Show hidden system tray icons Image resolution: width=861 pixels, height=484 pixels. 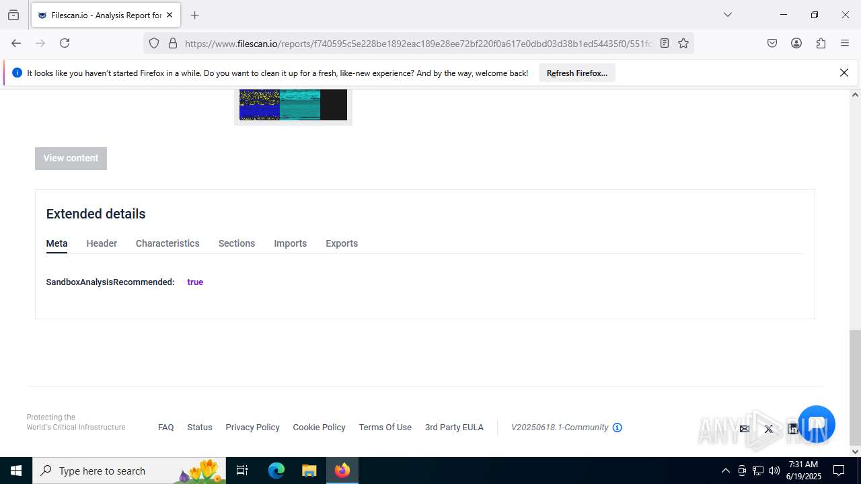(725, 471)
